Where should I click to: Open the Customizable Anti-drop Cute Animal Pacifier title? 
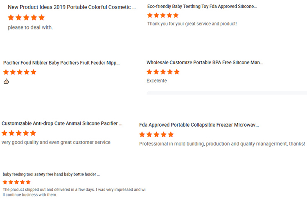coord(62,123)
